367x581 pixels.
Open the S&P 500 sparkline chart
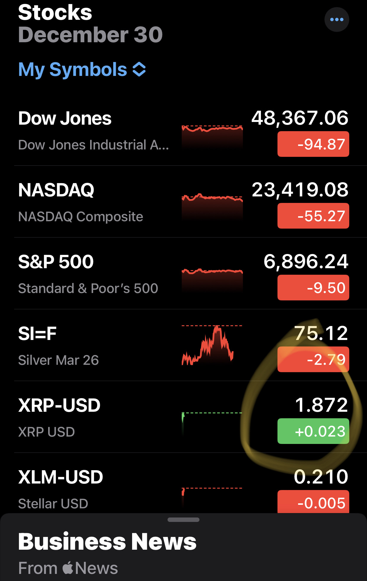[x=212, y=280]
